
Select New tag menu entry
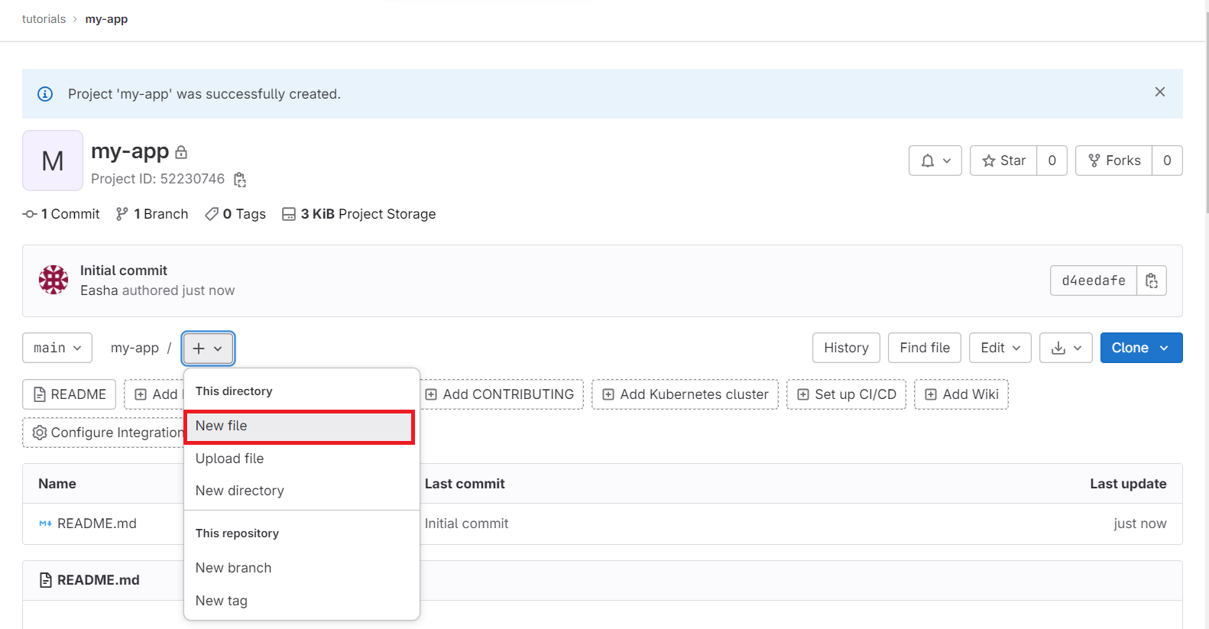222,601
